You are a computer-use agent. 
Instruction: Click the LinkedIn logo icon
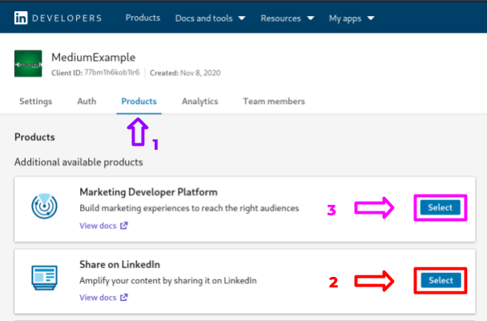[22, 18]
